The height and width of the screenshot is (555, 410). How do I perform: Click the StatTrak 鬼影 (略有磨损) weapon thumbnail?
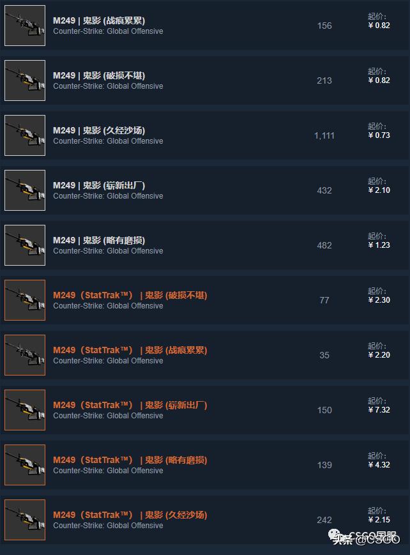click(x=25, y=465)
